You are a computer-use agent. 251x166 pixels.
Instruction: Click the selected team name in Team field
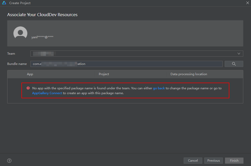(x=44, y=54)
